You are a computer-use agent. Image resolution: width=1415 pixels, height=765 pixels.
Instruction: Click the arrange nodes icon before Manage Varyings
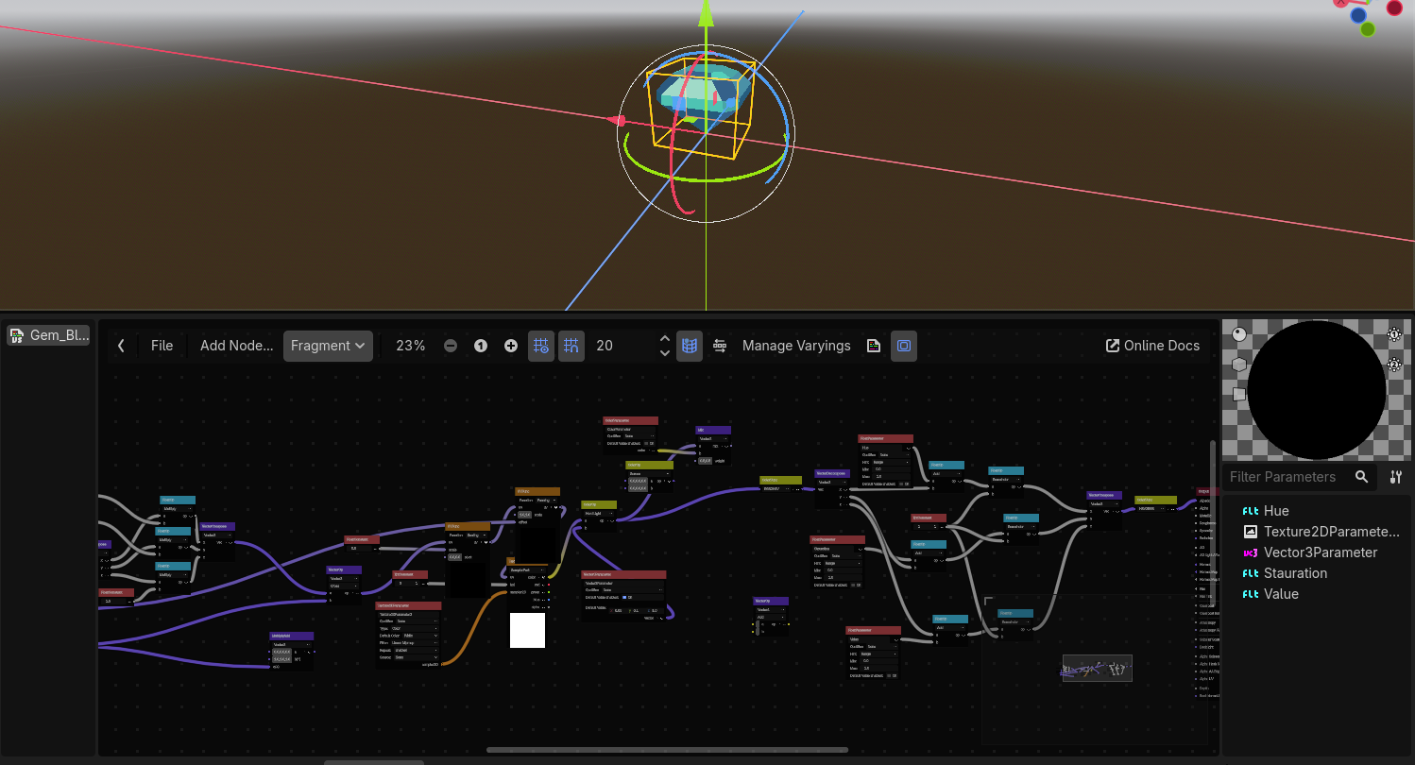click(720, 346)
